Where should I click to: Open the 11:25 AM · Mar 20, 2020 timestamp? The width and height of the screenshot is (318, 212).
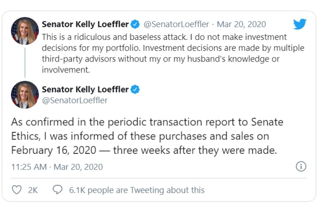[x=57, y=167]
